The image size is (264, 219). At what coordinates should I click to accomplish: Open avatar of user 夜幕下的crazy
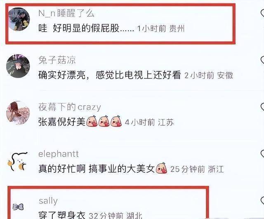pos(18,113)
